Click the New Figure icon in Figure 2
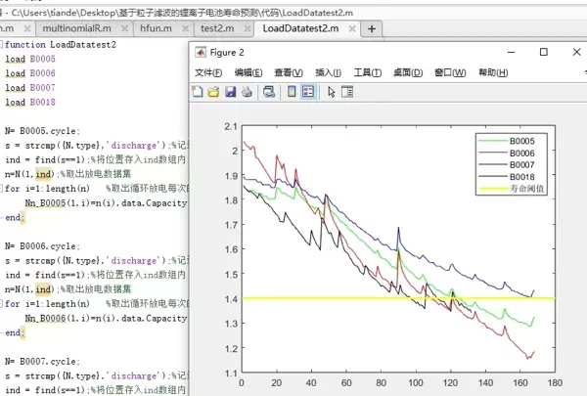This screenshot has width=587, height=396. [x=198, y=92]
